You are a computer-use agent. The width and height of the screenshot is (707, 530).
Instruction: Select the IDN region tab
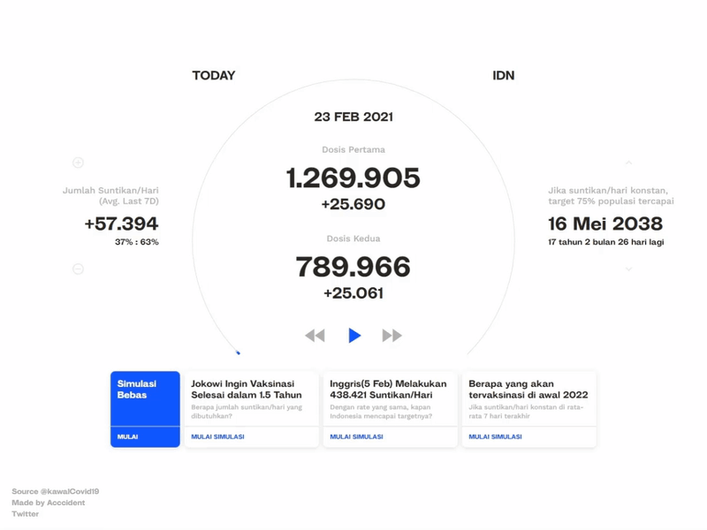pyautogui.click(x=504, y=75)
